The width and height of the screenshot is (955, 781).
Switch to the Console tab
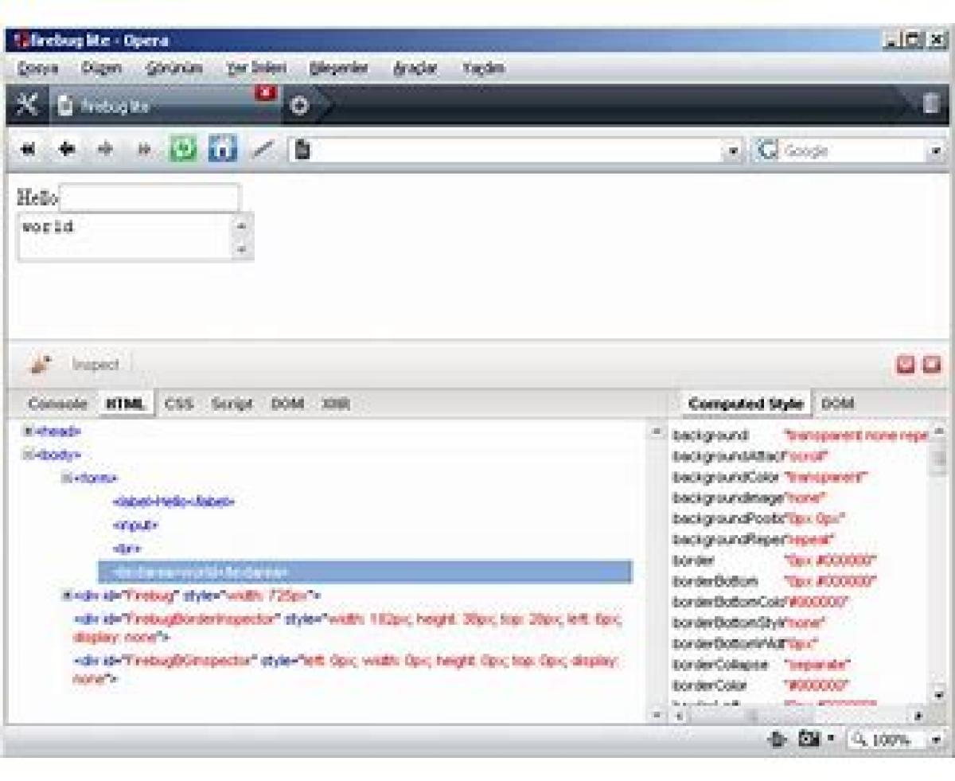point(57,404)
